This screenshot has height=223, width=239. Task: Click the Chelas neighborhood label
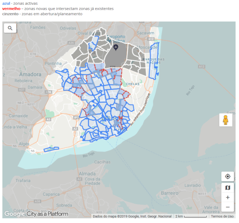point(132,84)
